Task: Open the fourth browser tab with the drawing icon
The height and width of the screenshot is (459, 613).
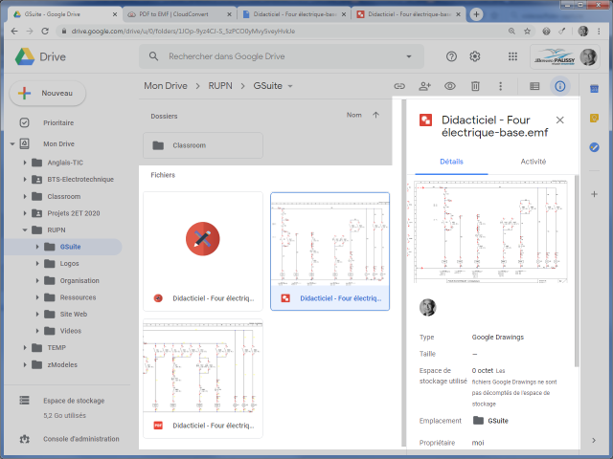Action: pyautogui.click(x=409, y=14)
